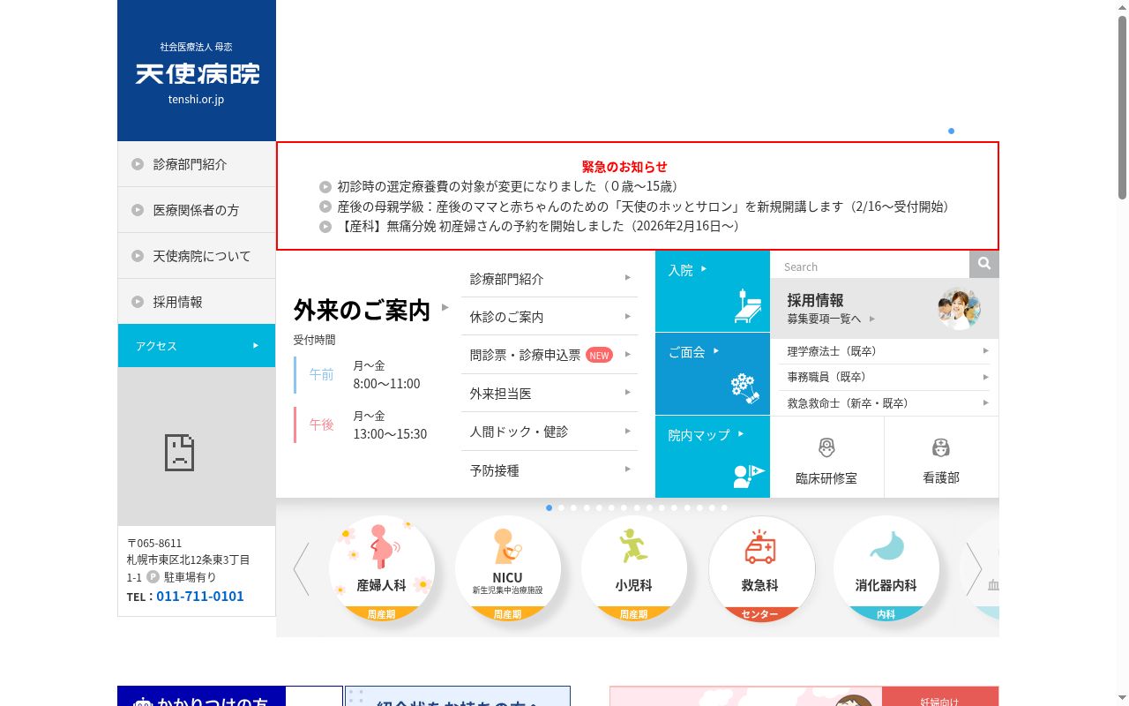Open the 産婦人科 department icon

[382, 568]
